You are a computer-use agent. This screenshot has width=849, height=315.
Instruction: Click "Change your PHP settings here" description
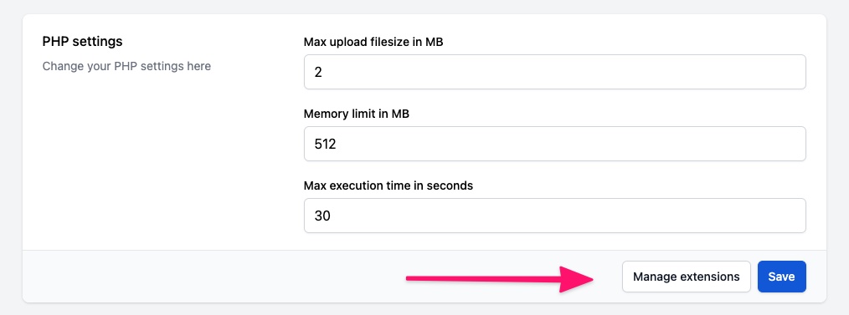[126, 67]
